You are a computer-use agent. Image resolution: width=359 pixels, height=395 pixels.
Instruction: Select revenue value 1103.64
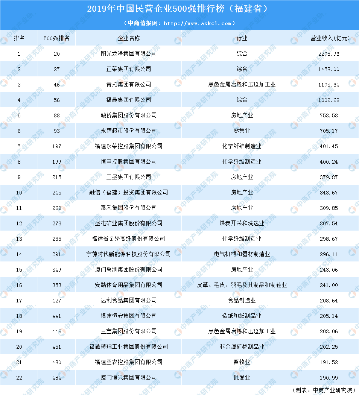tap(329, 85)
